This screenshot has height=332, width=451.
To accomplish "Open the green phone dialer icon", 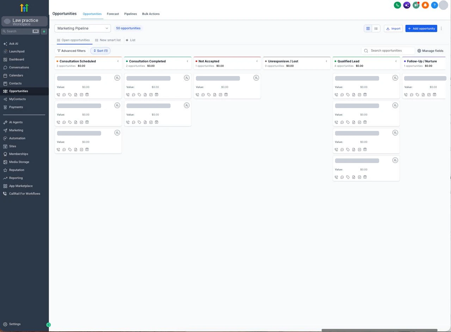I will (397, 5).
